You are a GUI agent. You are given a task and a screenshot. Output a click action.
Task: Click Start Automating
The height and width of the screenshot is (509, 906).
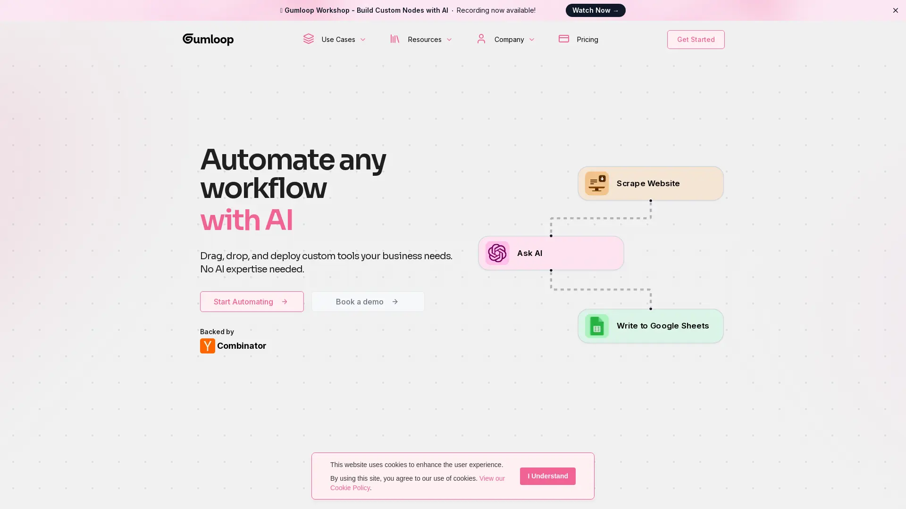[x=252, y=302]
